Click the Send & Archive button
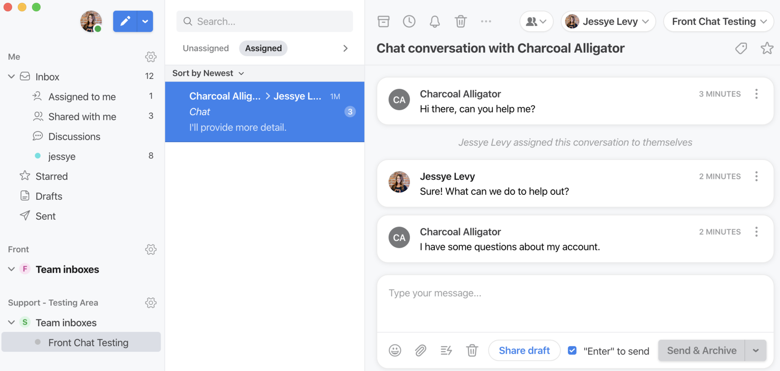 click(702, 351)
